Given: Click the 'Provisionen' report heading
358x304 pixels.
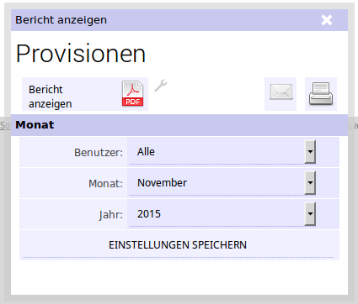Looking at the screenshot, I should 81,54.
